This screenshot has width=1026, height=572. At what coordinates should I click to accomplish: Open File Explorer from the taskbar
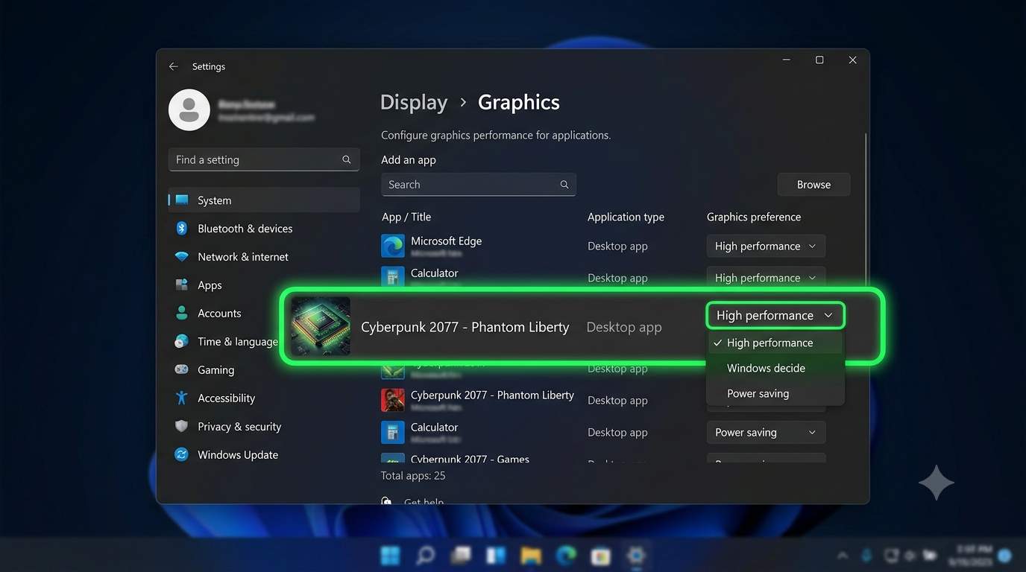click(531, 556)
